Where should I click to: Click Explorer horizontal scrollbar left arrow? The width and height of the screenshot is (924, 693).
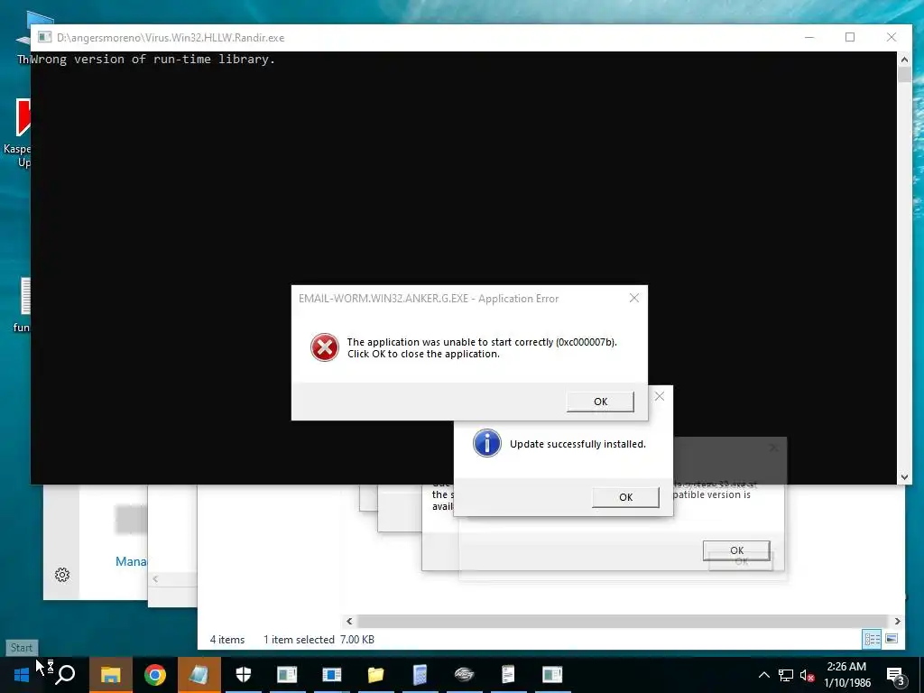click(349, 621)
